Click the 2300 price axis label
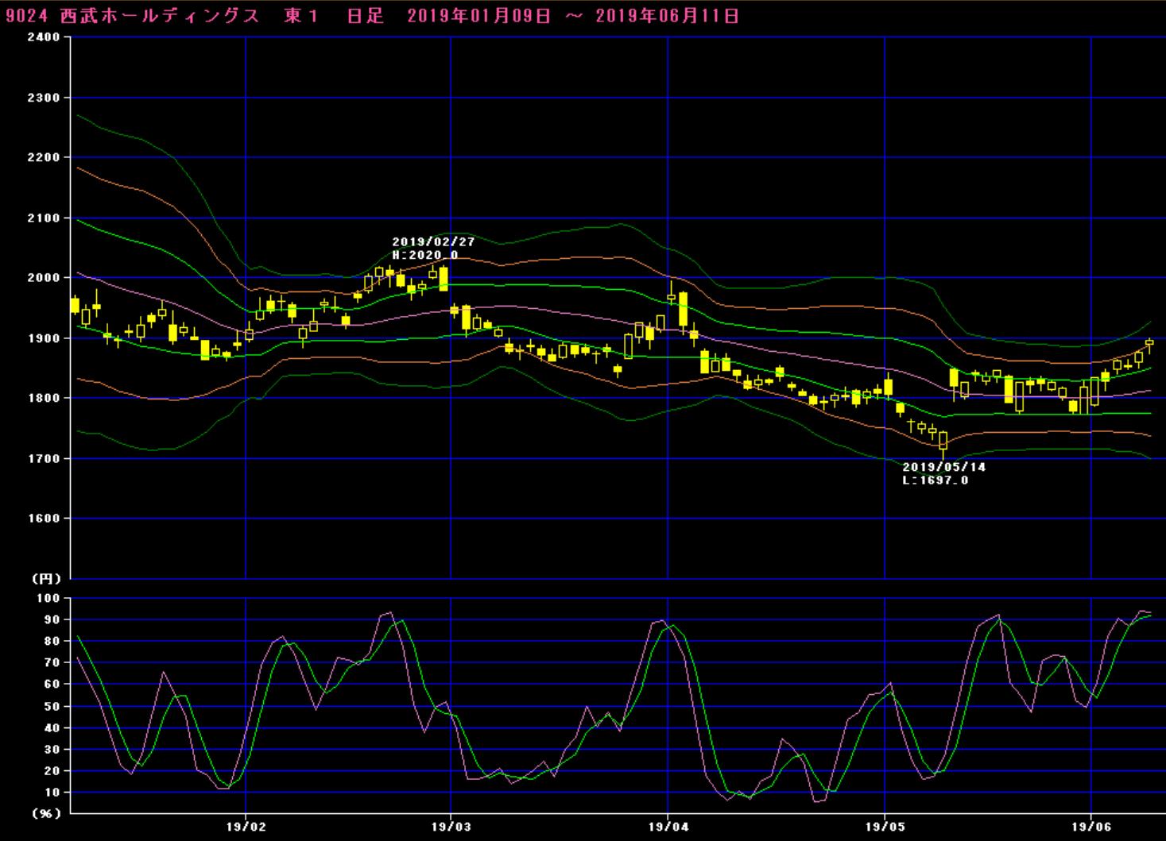The image size is (1166, 841). point(45,98)
